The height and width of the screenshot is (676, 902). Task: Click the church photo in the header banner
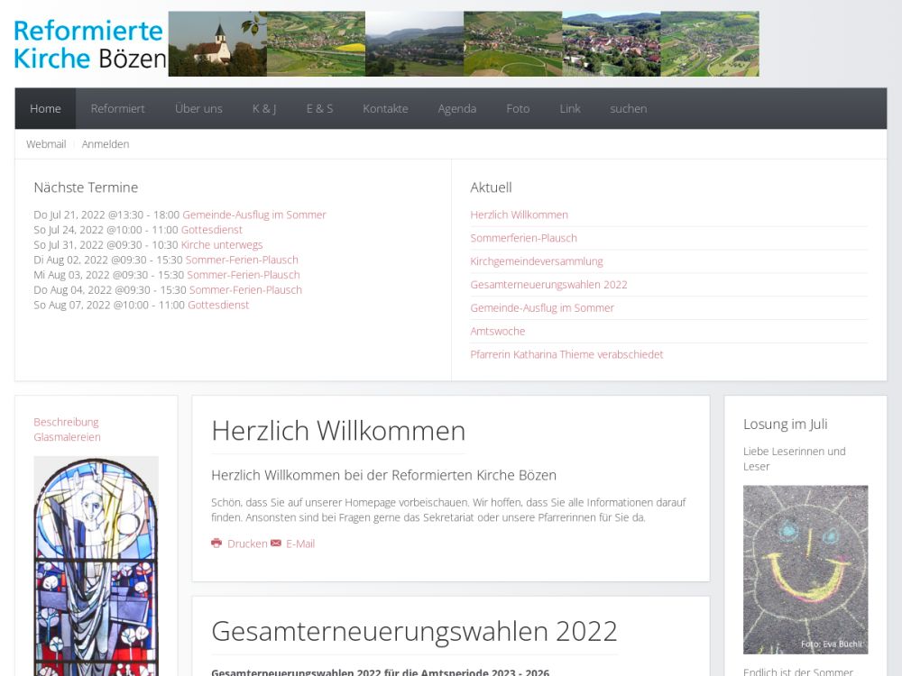point(217,44)
